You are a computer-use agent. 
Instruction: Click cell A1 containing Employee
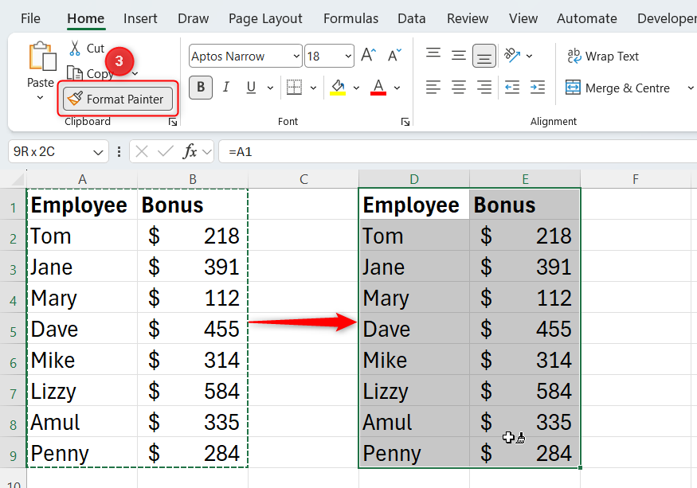coord(82,204)
